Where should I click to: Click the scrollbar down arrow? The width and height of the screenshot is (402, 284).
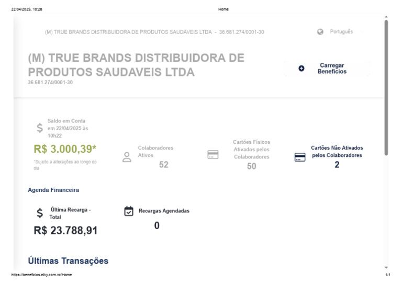coord(386,268)
